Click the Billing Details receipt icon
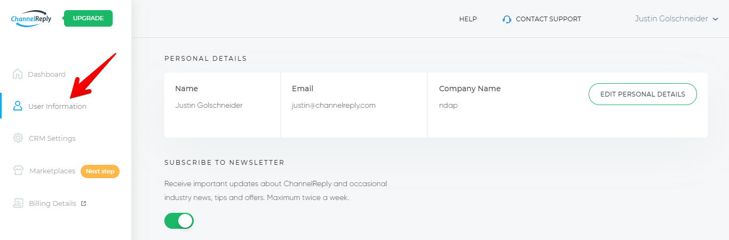 (18, 203)
